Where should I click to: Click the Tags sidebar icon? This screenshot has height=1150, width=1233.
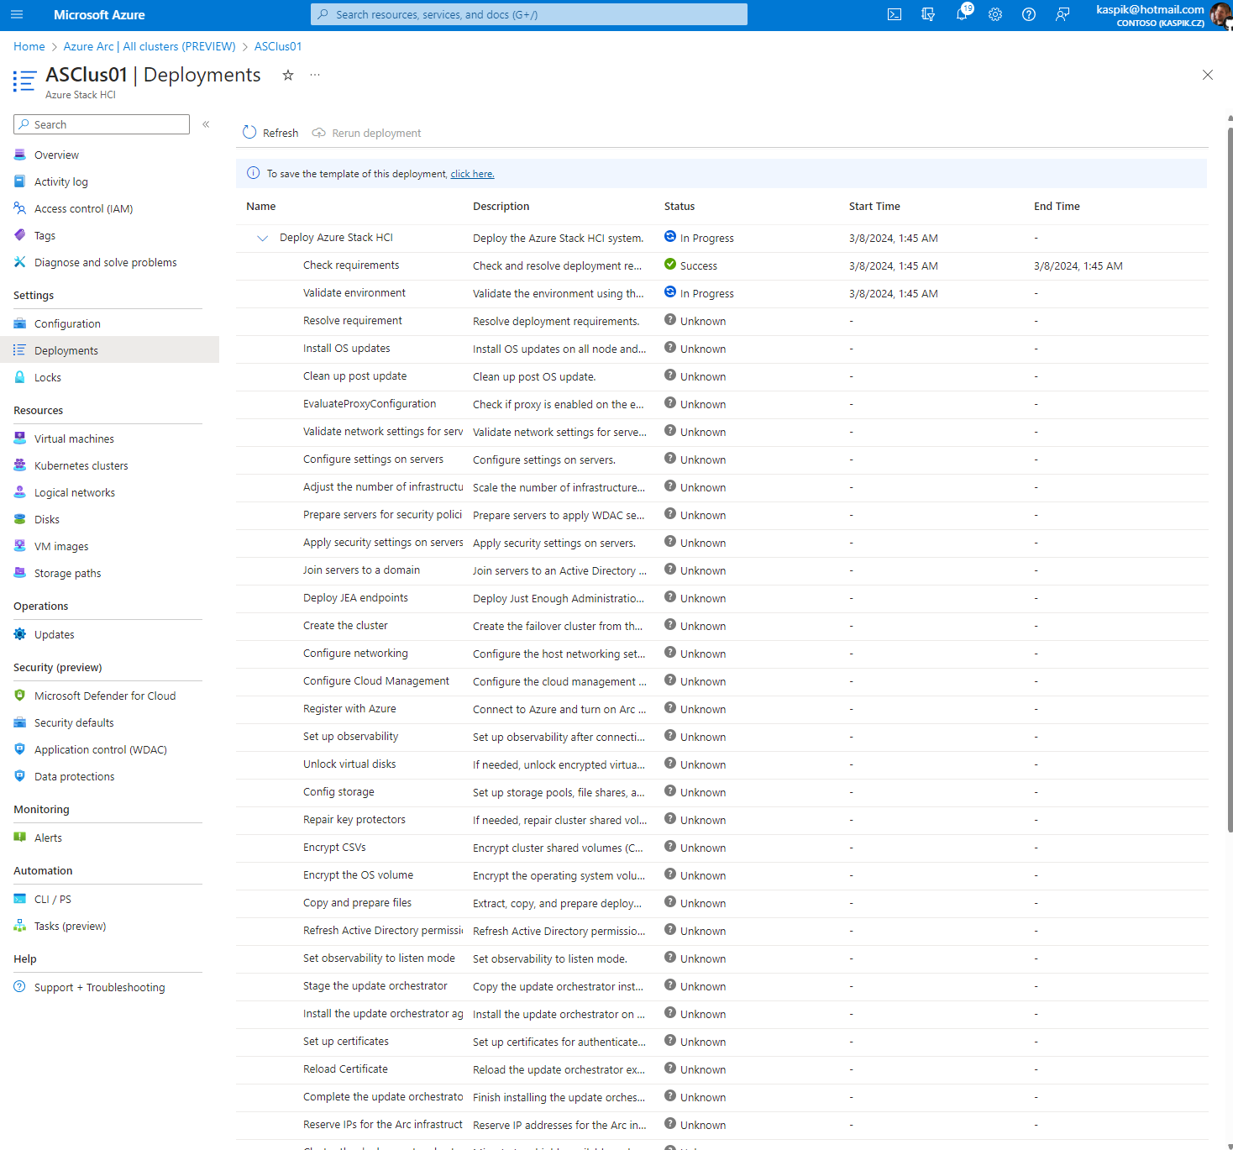point(20,235)
